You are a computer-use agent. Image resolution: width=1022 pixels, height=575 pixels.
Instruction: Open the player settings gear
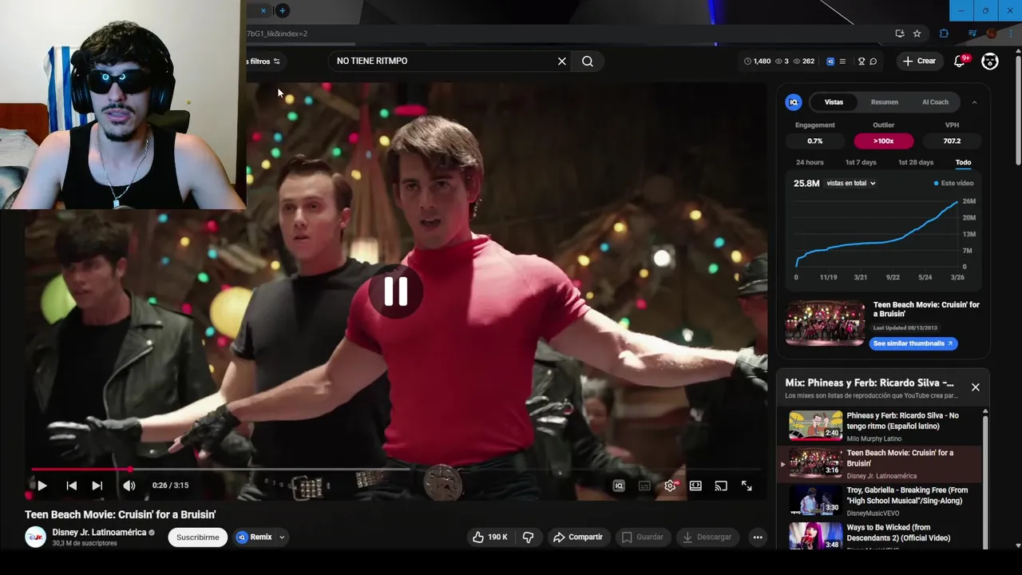(670, 486)
